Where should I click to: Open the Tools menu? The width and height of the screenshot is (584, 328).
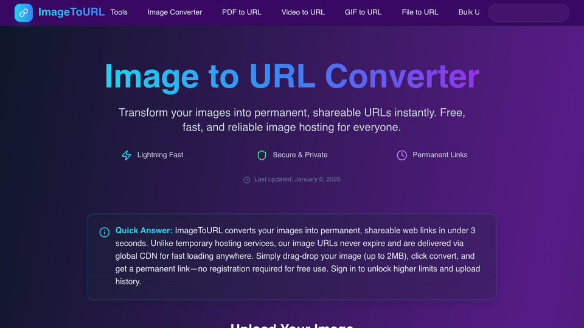pos(119,12)
